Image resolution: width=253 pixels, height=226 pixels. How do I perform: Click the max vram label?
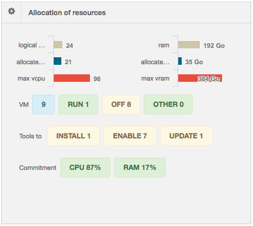pos(155,78)
